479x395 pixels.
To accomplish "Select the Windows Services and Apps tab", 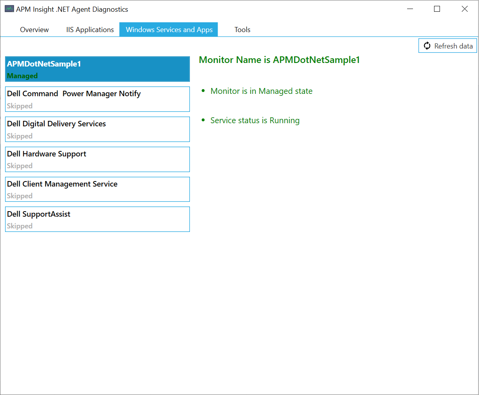I will click(x=168, y=29).
